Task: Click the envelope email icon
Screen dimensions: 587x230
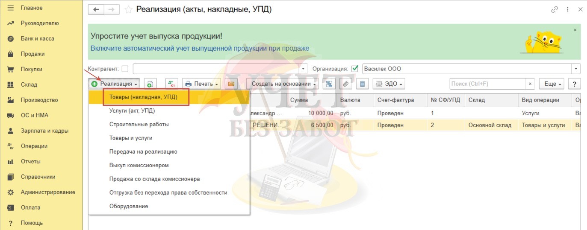Action: [231, 84]
